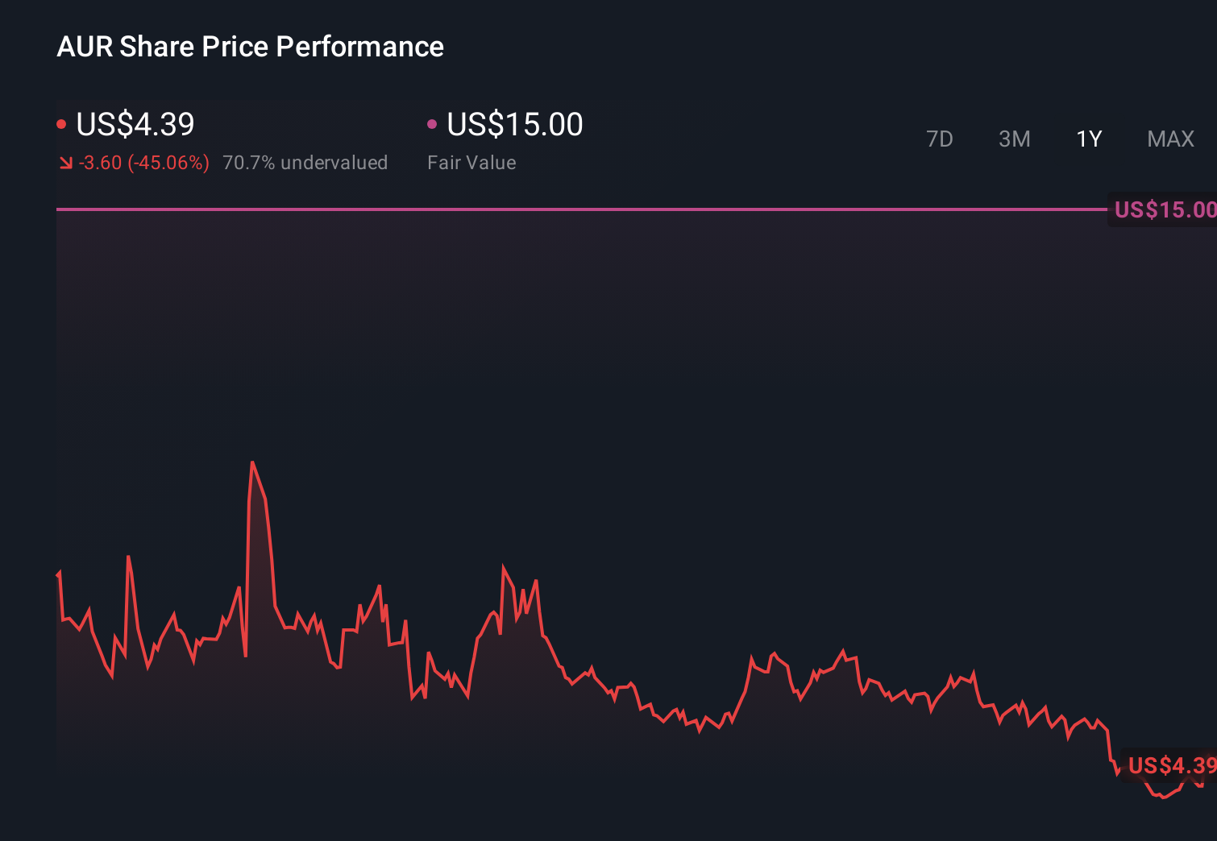Select the US$15.00 label on the chart's right edge
The width and height of the screenshot is (1217, 841).
click(x=1164, y=209)
